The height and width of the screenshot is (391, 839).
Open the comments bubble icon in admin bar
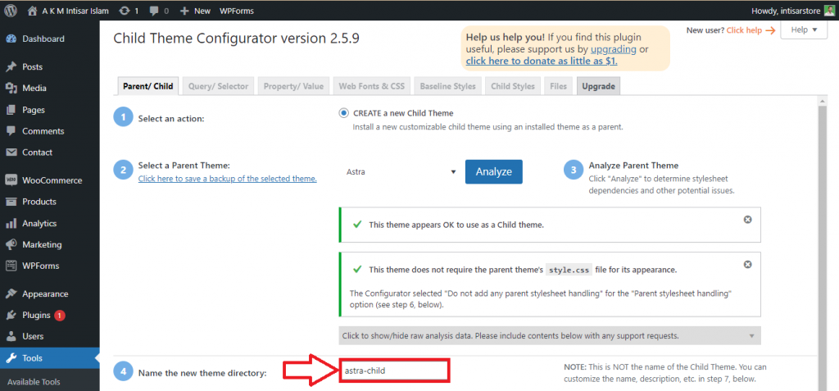tap(153, 11)
